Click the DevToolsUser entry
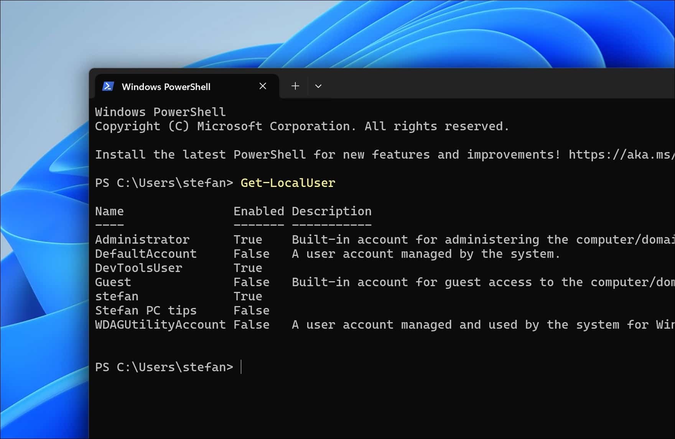This screenshot has width=675, height=439. (x=138, y=268)
